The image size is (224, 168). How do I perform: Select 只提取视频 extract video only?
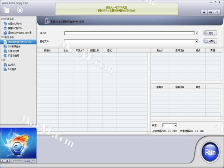pyautogui.click(x=13, y=51)
